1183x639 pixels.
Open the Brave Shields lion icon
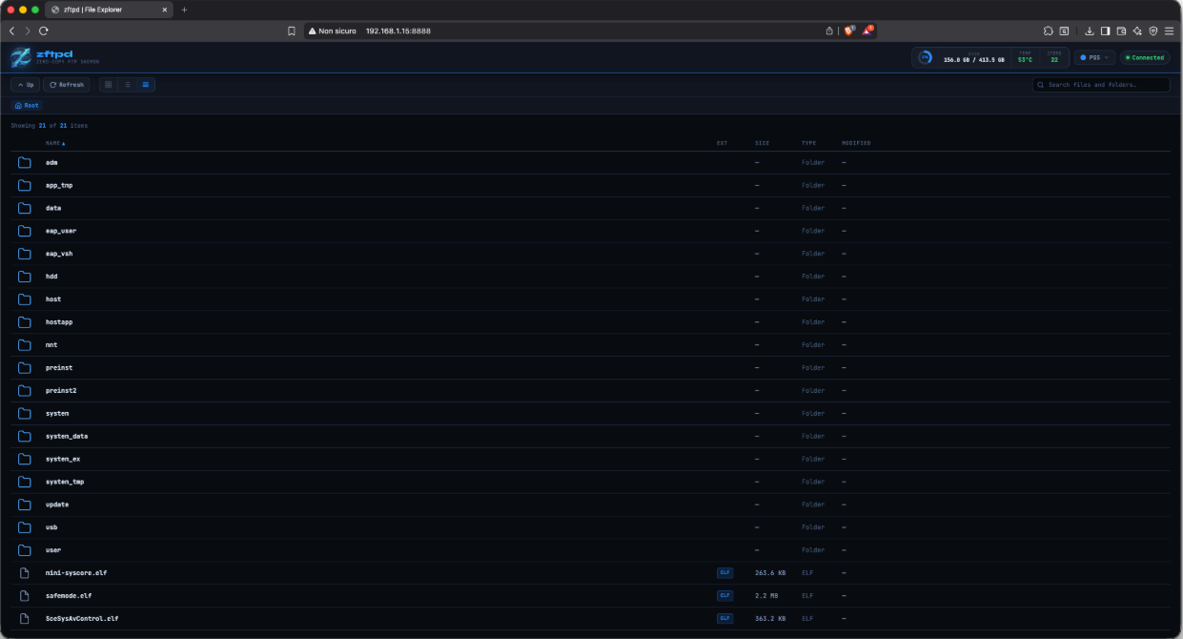[x=848, y=31]
